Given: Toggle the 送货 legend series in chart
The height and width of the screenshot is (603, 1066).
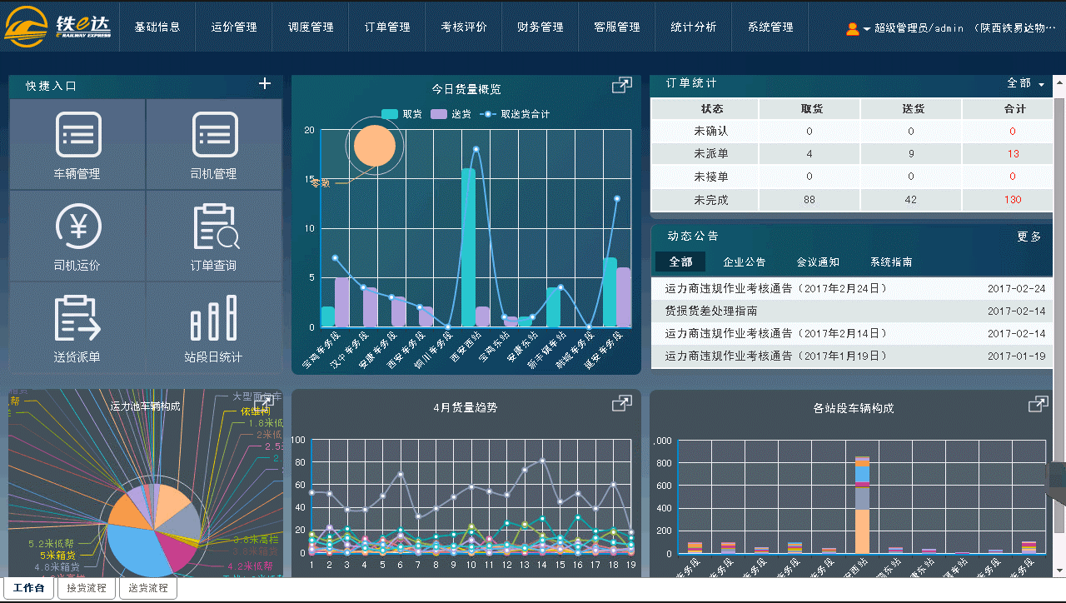Looking at the screenshot, I should [451, 114].
